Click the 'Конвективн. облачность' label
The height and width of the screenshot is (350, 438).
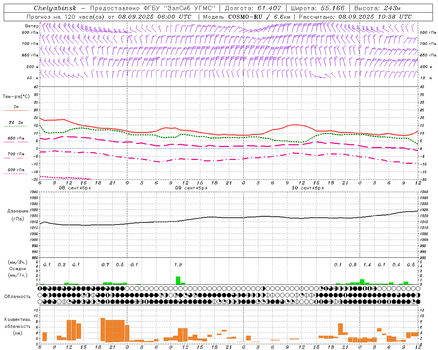coord(17,323)
